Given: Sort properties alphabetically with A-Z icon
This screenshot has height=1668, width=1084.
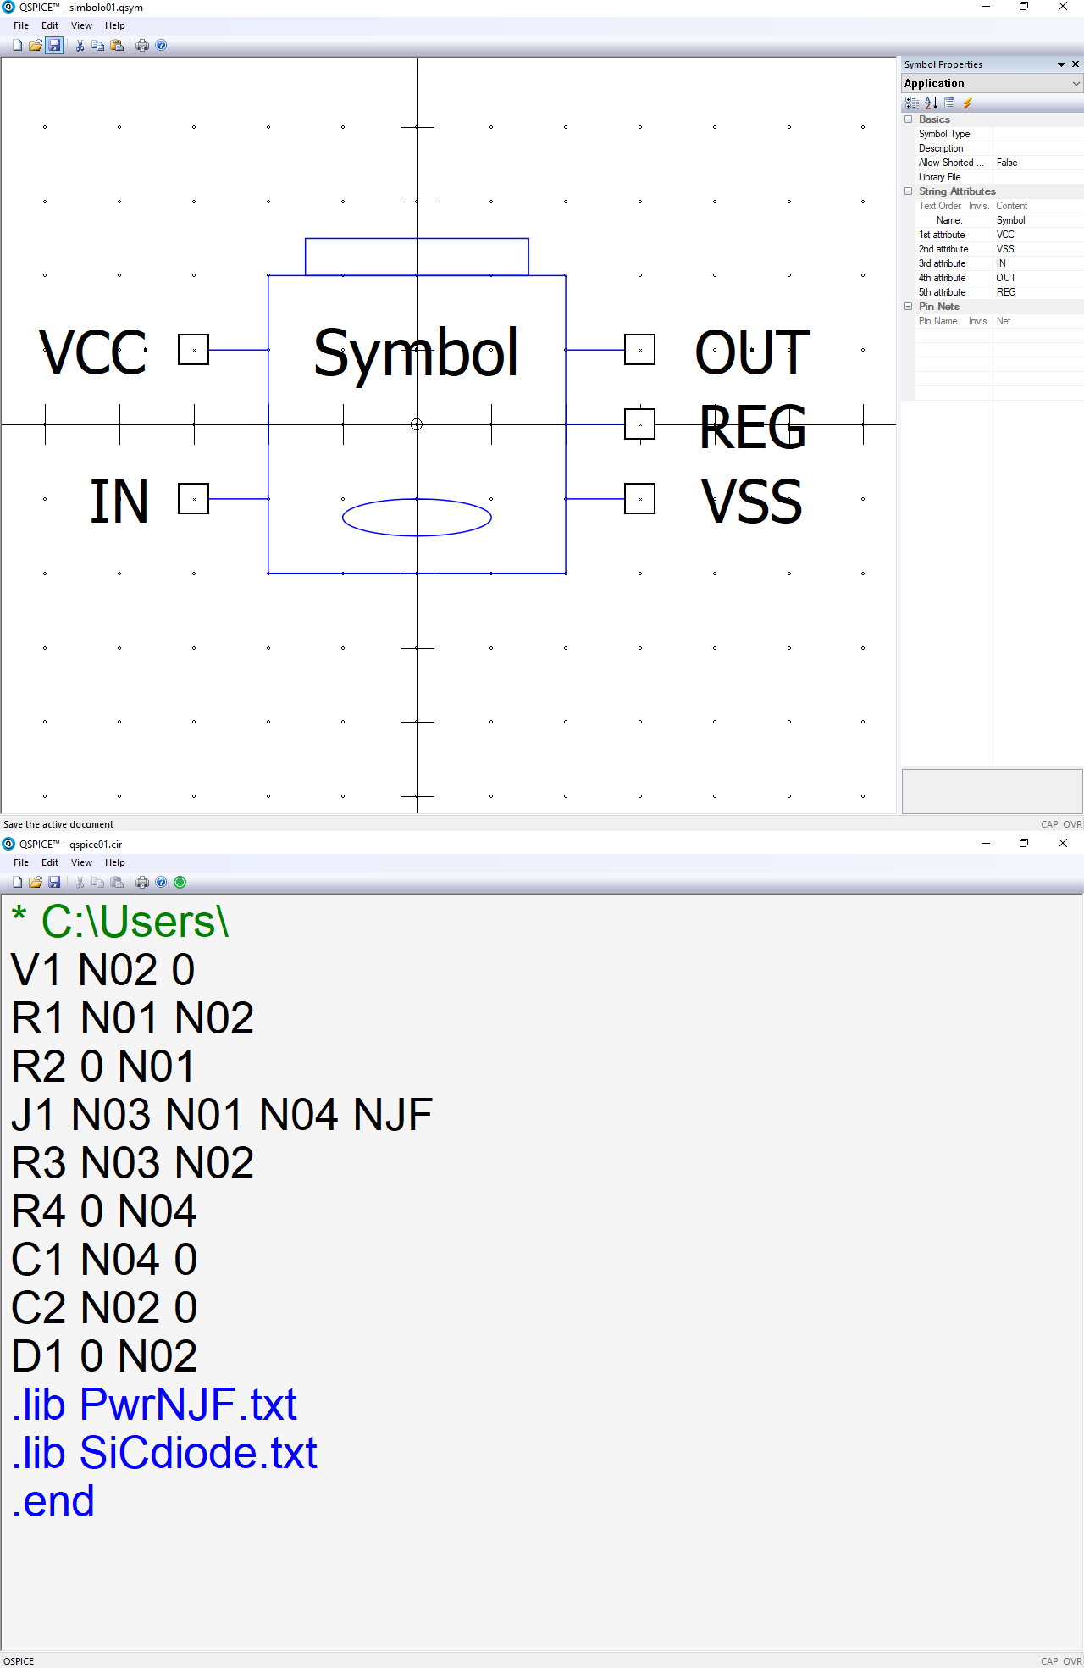Looking at the screenshot, I should click(x=931, y=103).
